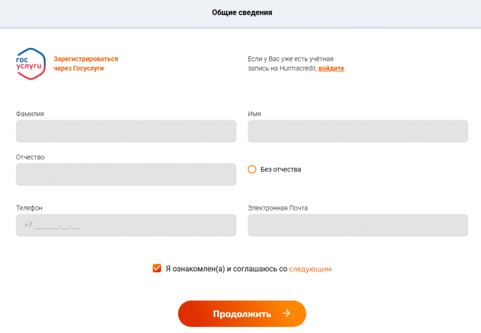Click the Телефон field label
Screen dimensions: 481x333
click(29, 208)
